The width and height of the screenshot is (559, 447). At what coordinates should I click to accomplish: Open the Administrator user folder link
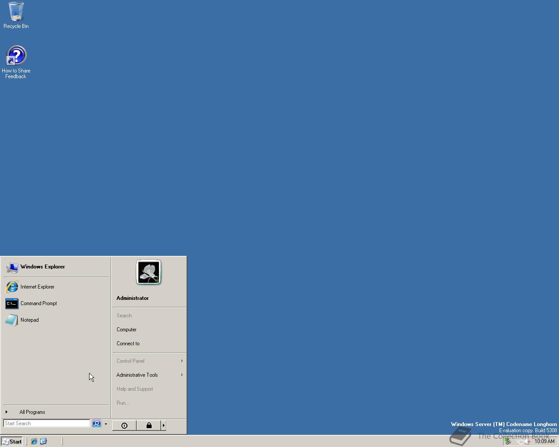pyautogui.click(x=132, y=298)
